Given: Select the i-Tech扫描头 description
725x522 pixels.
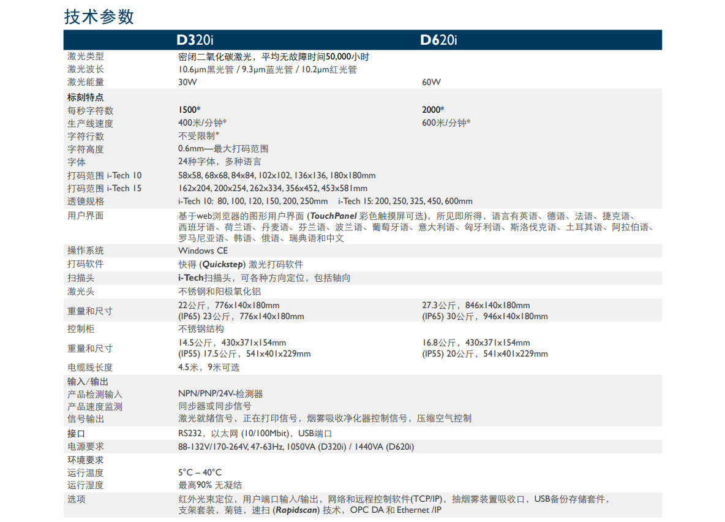Looking at the screenshot, I should coord(264,278).
